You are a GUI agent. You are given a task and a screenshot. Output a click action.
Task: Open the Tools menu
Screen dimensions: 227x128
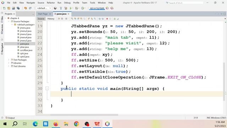(92, 2)
